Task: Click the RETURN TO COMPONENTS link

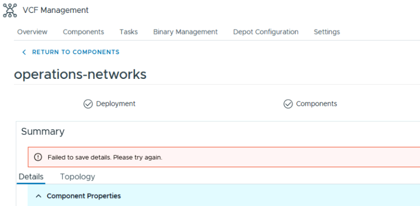Action: click(76, 52)
